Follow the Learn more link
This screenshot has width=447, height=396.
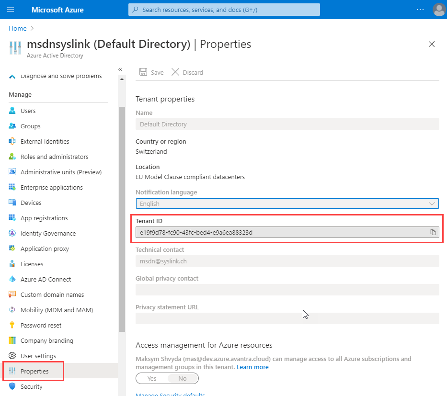click(x=252, y=367)
